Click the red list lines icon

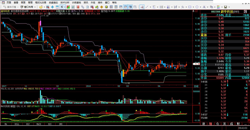pos(78,7)
